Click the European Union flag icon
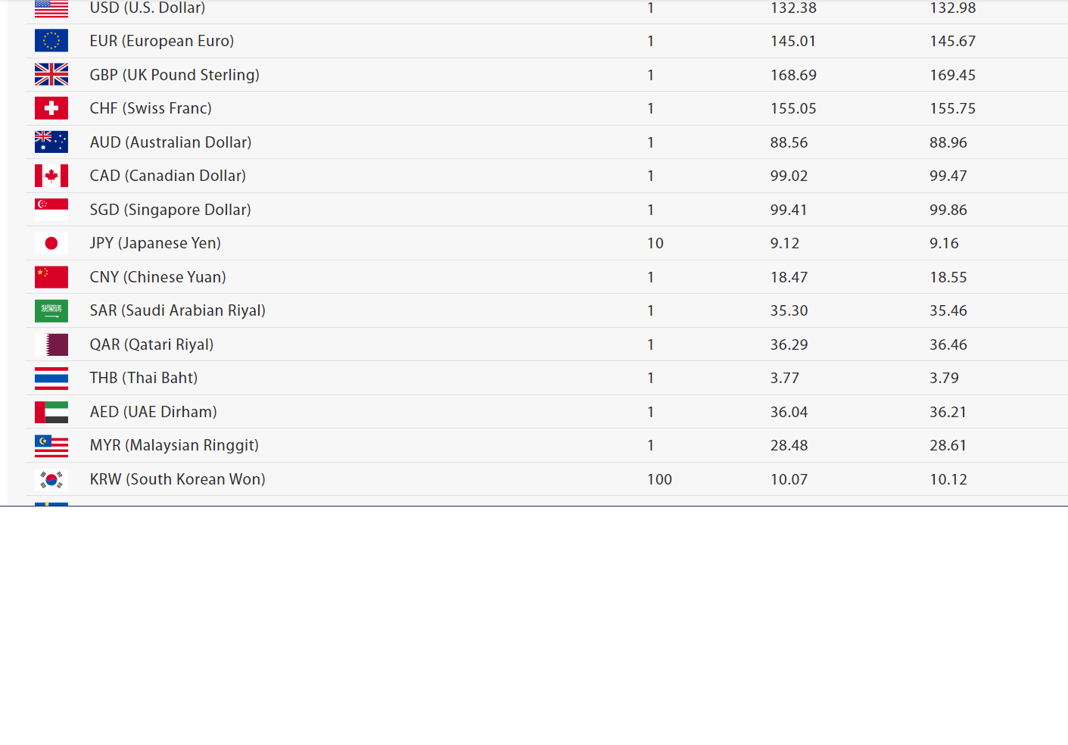Image resolution: width=1068 pixels, height=745 pixels. (51, 41)
